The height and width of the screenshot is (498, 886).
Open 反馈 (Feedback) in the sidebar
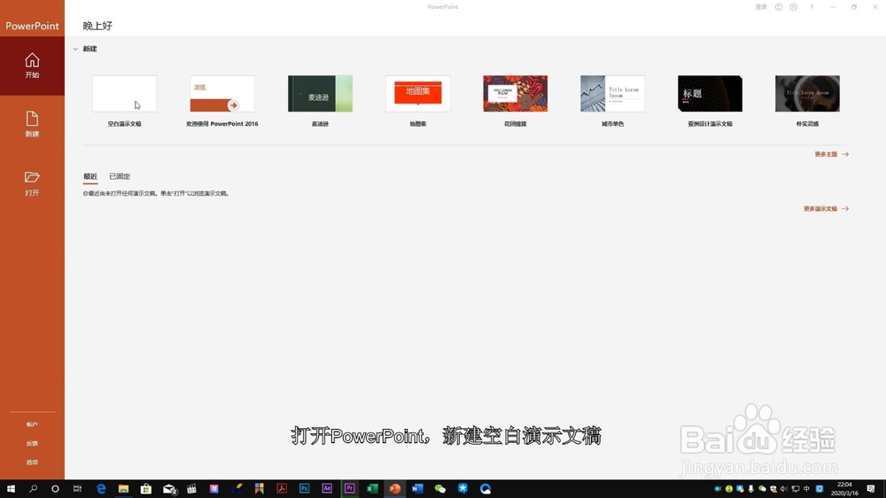(x=32, y=444)
